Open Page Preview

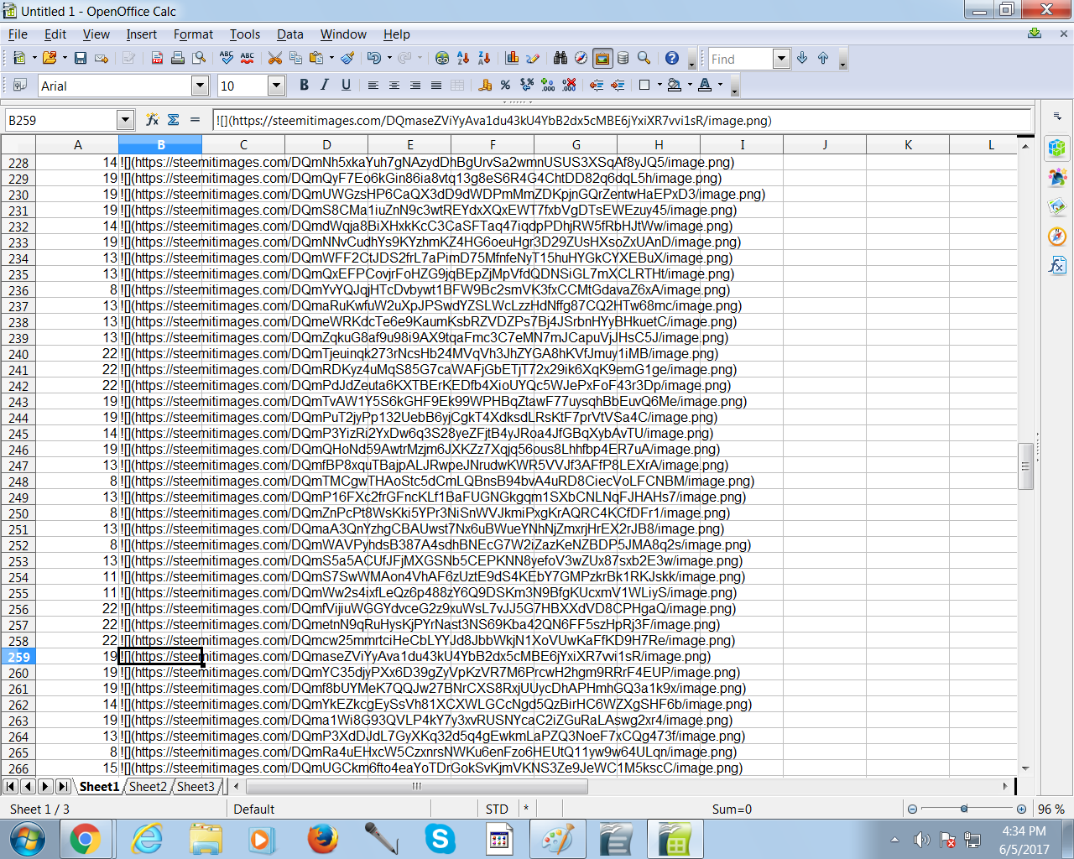click(199, 58)
